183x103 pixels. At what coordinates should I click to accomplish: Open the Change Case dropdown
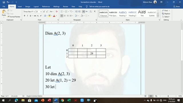(51, 11)
